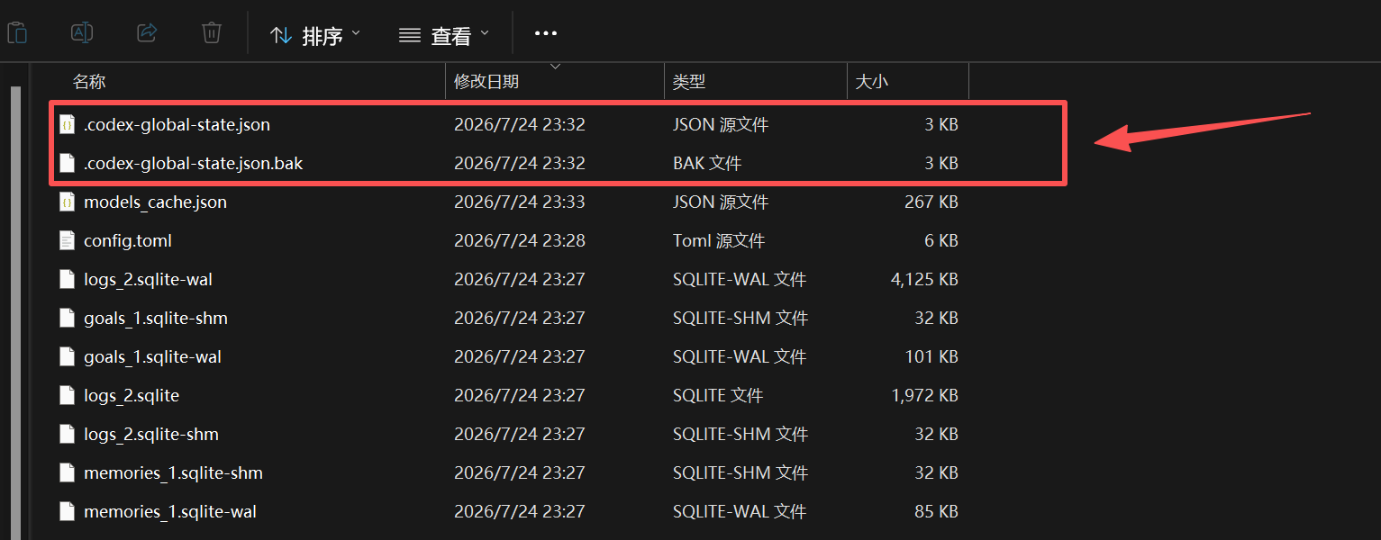Viewport: 1381px width, 540px height.
Task: Click the goals_1.sqlite-wal file icon
Action: [67, 356]
